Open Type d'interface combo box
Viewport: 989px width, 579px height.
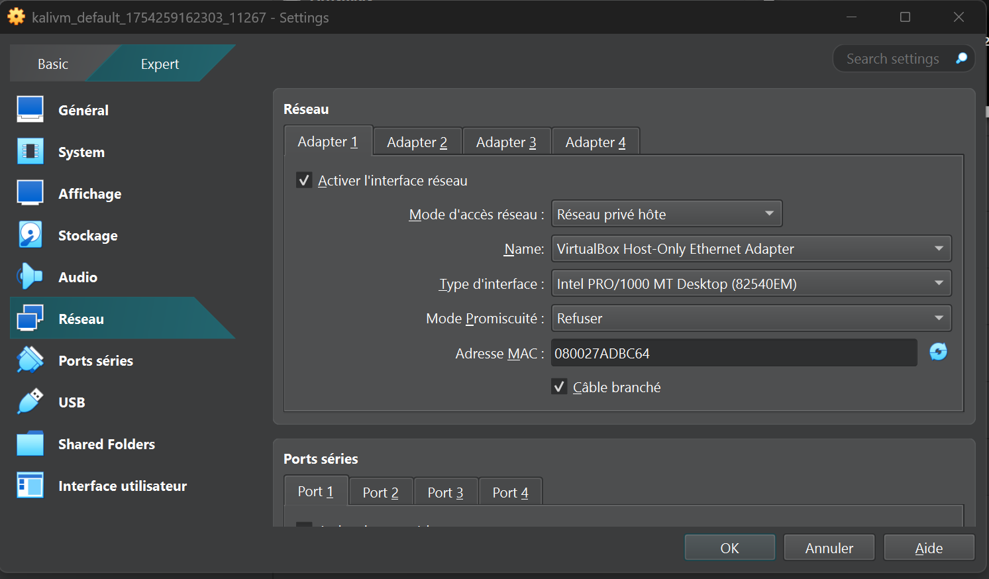(751, 284)
